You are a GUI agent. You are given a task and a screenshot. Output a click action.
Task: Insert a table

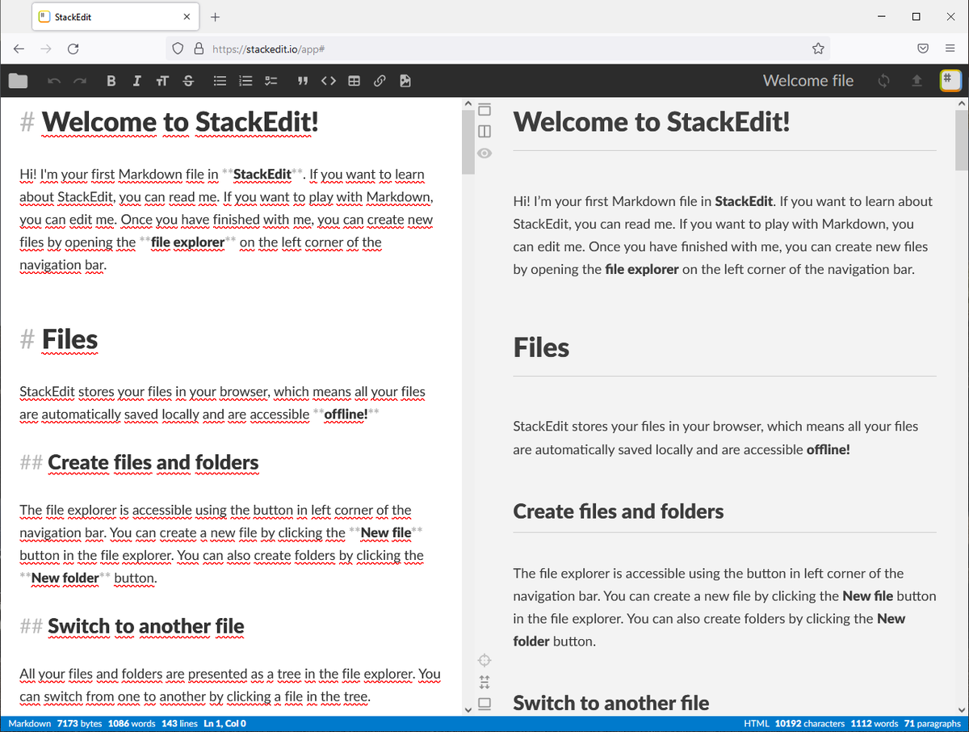click(x=354, y=80)
